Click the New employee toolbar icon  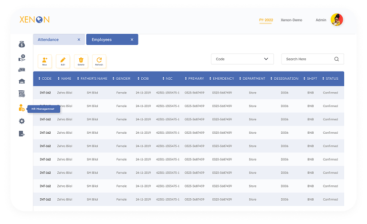click(44, 61)
